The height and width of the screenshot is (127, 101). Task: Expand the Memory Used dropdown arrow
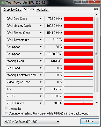pyautogui.click(x=40, y=61)
